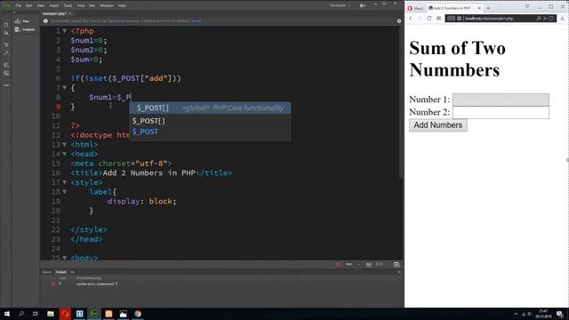Click the taskbar clock

pos(543,314)
